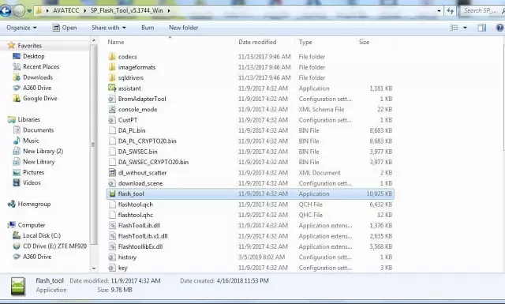Toggle the preview pane icon

[x=482, y=28]
